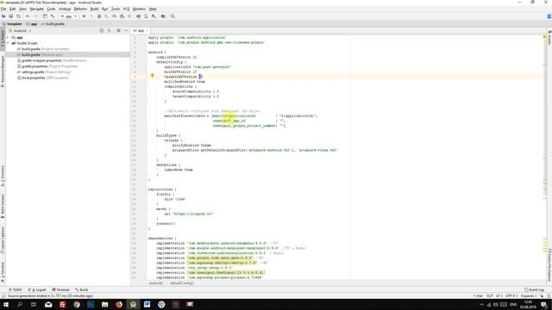The image size is (552, 310).
Task: Toggle the Build Variants side tab
Action: pyautogui.click(x=3, y=206)
